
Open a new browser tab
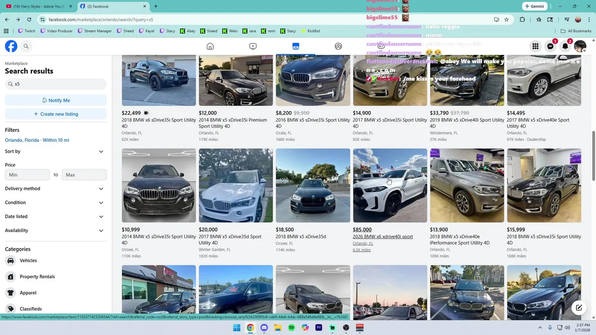coord(156,7)
